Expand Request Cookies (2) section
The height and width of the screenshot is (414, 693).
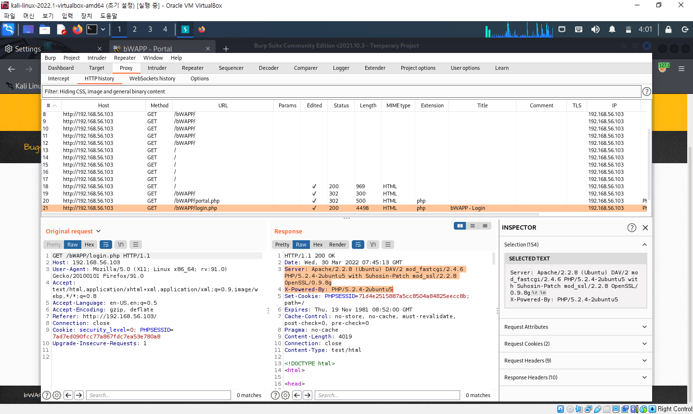point(576,344)
